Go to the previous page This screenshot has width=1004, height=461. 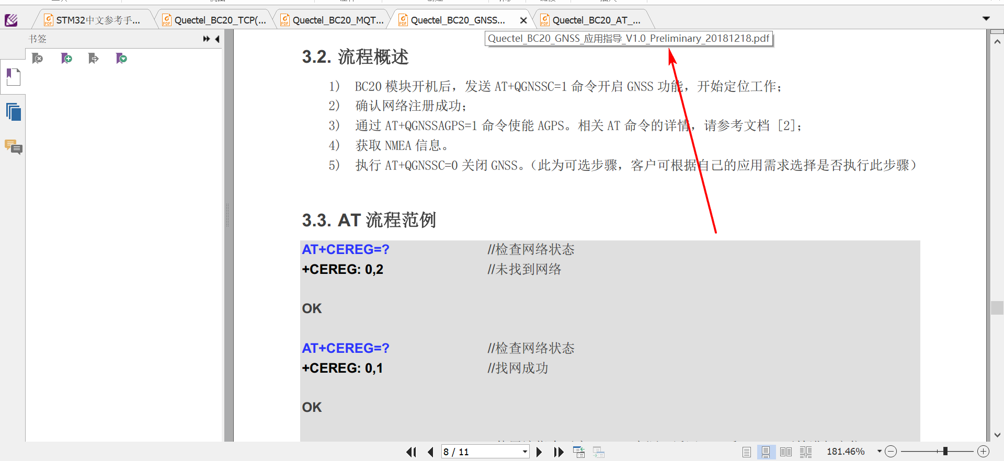click(430, 452)
